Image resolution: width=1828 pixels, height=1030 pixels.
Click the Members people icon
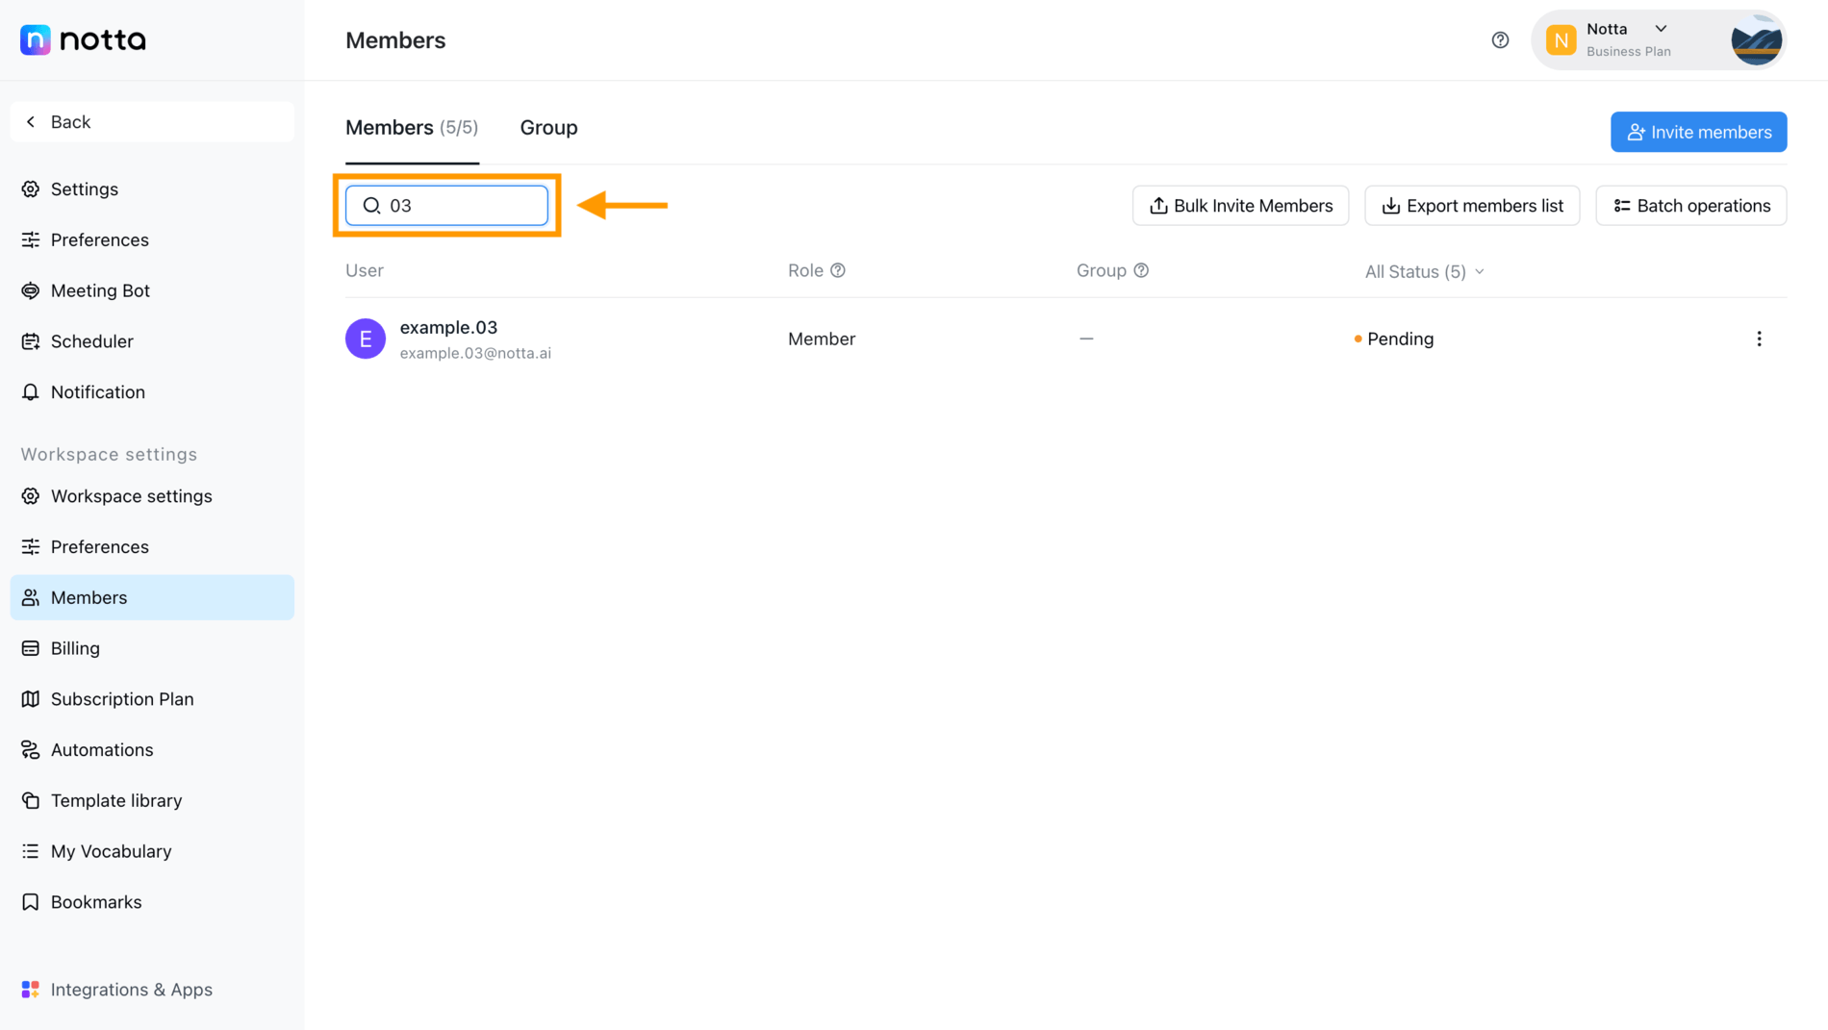click(31, 597)
